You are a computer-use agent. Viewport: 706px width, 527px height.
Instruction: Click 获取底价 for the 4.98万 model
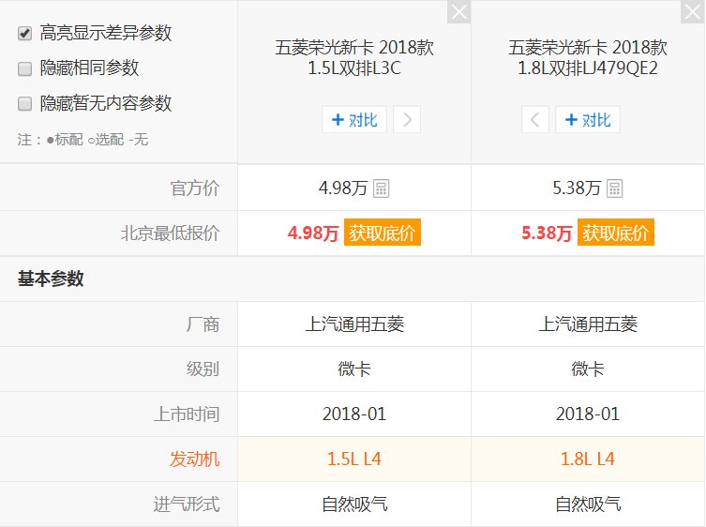pyautogui.click(x=383, y=233)
